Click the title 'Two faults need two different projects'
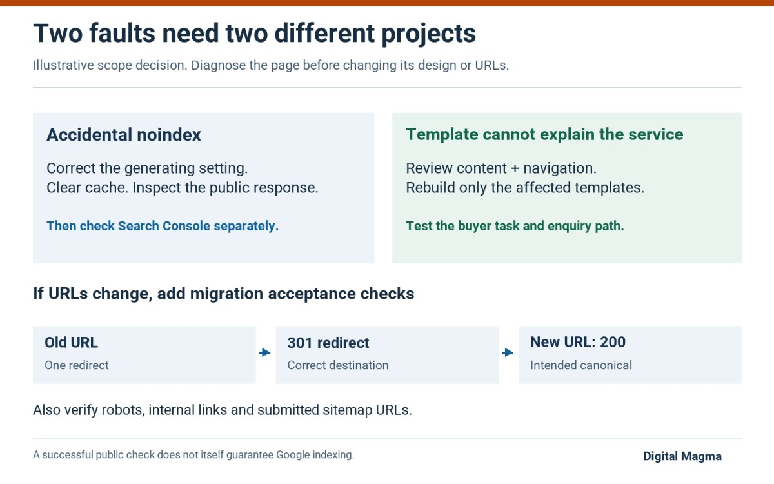This screenshot has height=484, width=774. (254, 33)
